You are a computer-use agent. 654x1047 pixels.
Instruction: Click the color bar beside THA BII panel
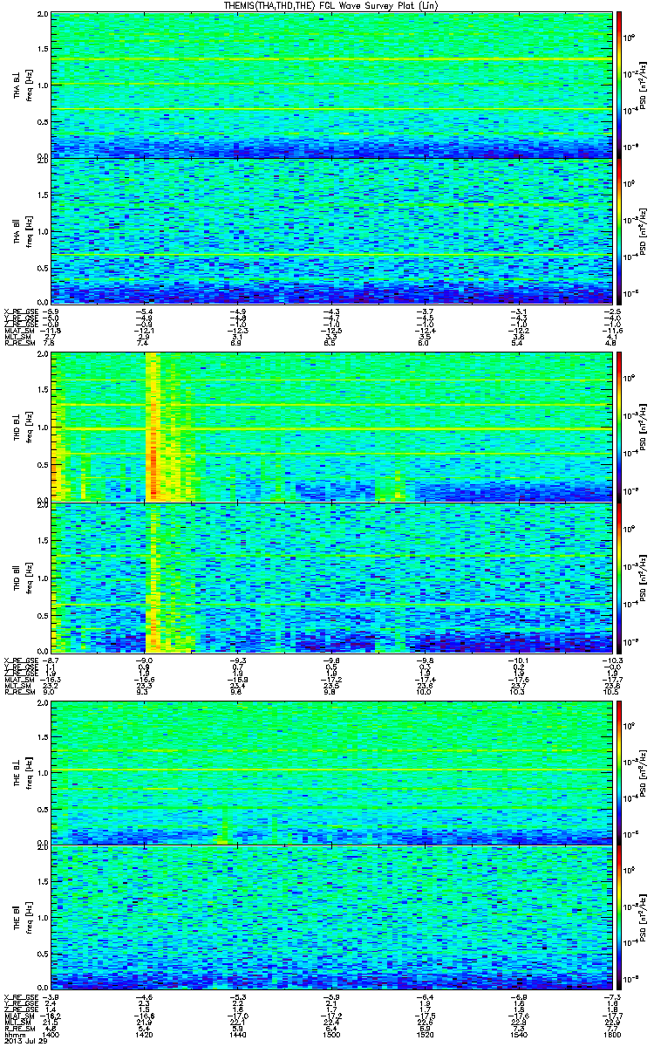click(x=620, y=230)
